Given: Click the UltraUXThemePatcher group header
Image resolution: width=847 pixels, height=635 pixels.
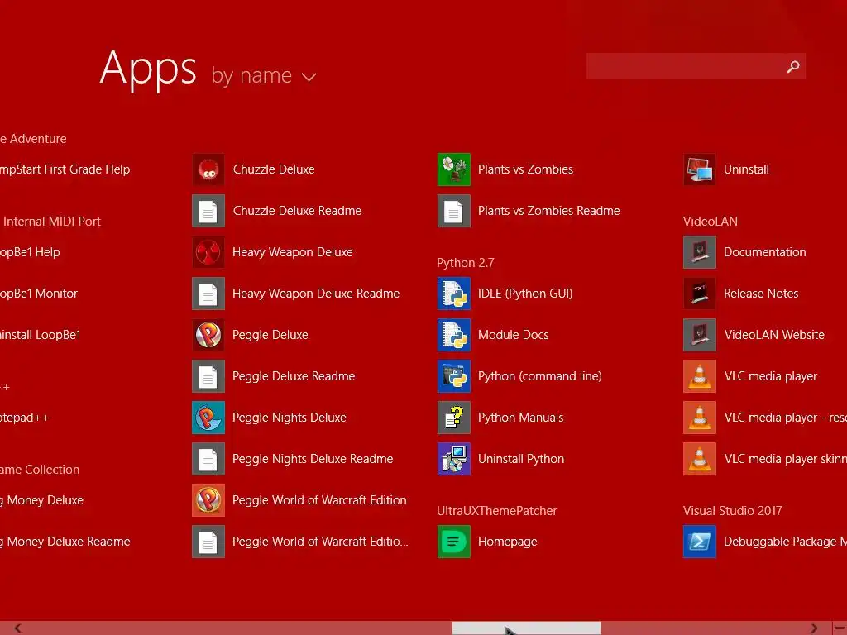Looking at the screenshot, I should tap(496, 511).
